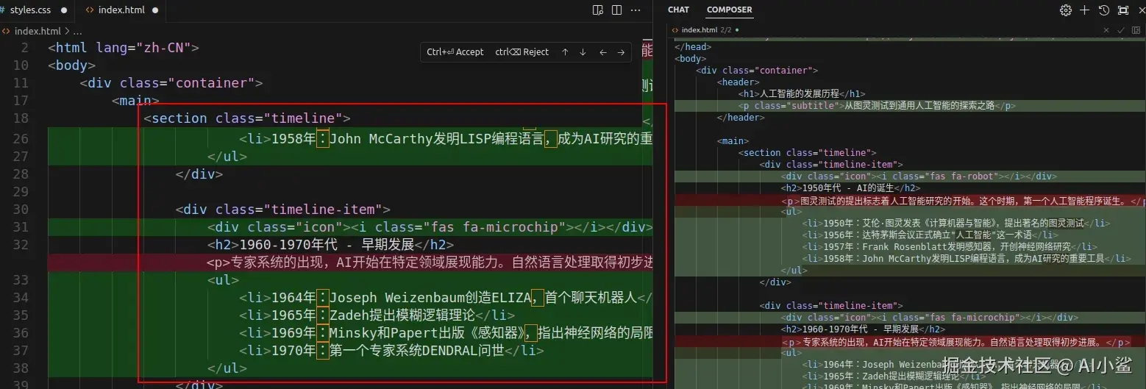The height and width of the screenshot is (389, 1146).
Task: Expand composer panel to full screen
Action: click(x=1122, y=10)
